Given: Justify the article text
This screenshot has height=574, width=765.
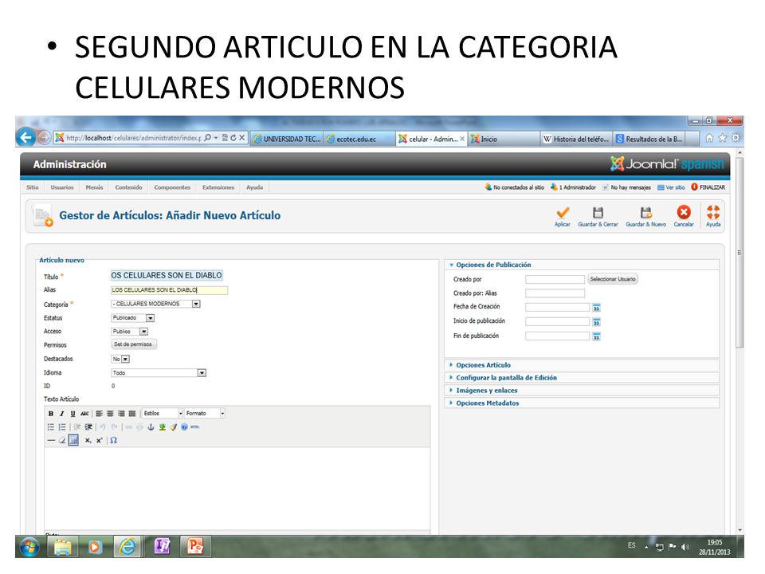Looking at the screenshot, I should pos(131,414).
